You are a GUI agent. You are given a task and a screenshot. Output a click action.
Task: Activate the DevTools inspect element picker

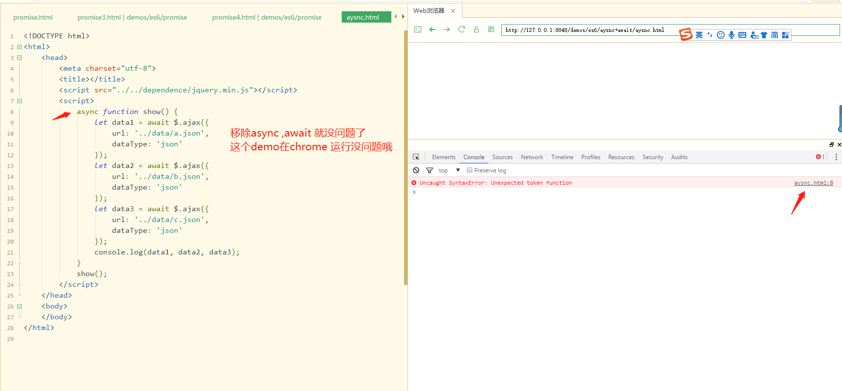(x=416, y=157)
